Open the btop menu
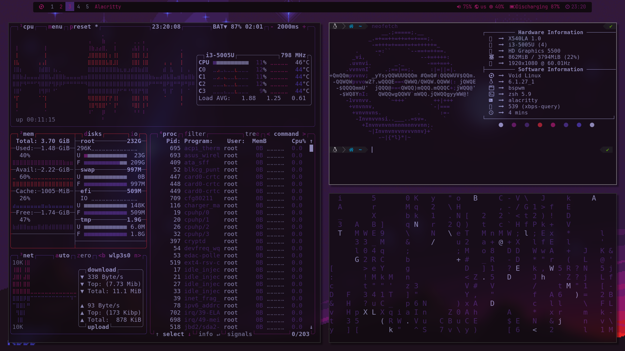The width and height of the screenshot is (625, 351). tap(55, 27)
